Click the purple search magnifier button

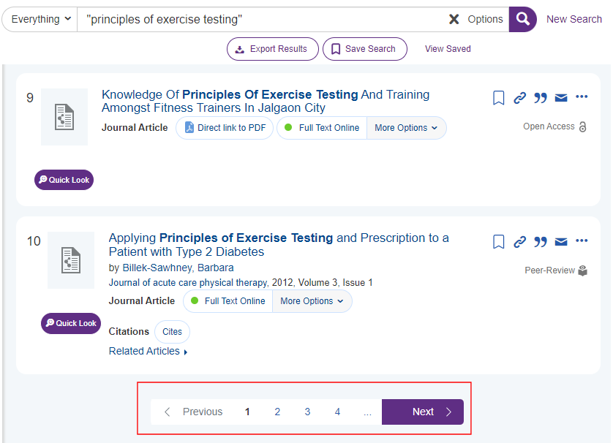(522, 19)
